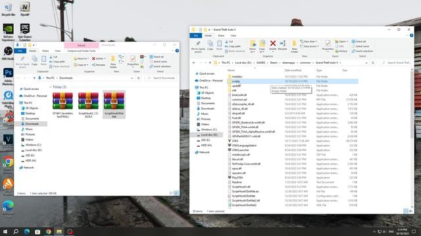Screen dimensions: 421x236
Task: Click This PC in the Downloads window address bar
Action: coord(50,78)
